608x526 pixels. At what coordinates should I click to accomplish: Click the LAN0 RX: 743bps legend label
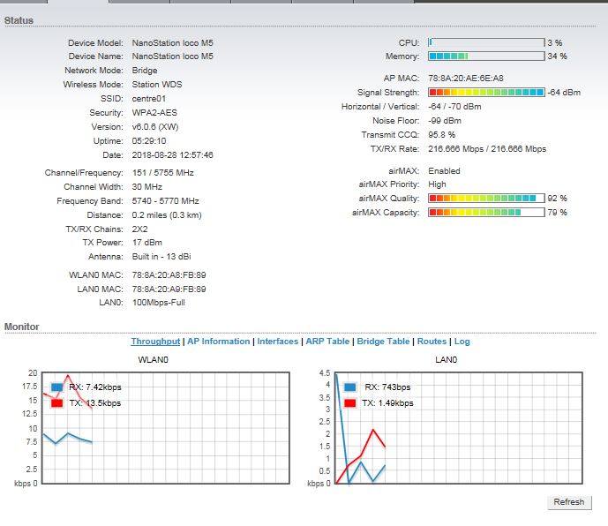tap(387, 387)
